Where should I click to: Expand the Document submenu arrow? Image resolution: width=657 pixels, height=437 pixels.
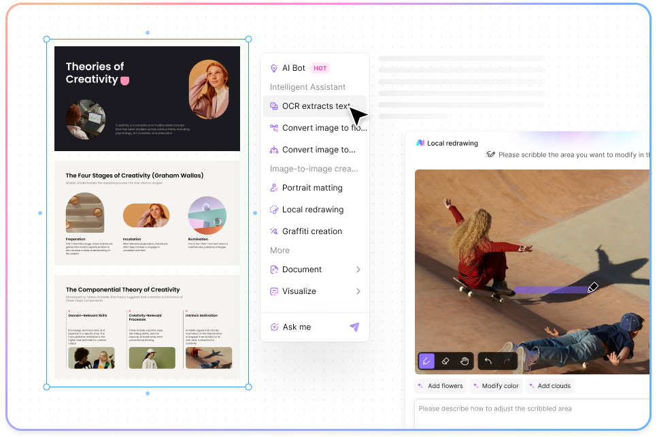(358, 270)
